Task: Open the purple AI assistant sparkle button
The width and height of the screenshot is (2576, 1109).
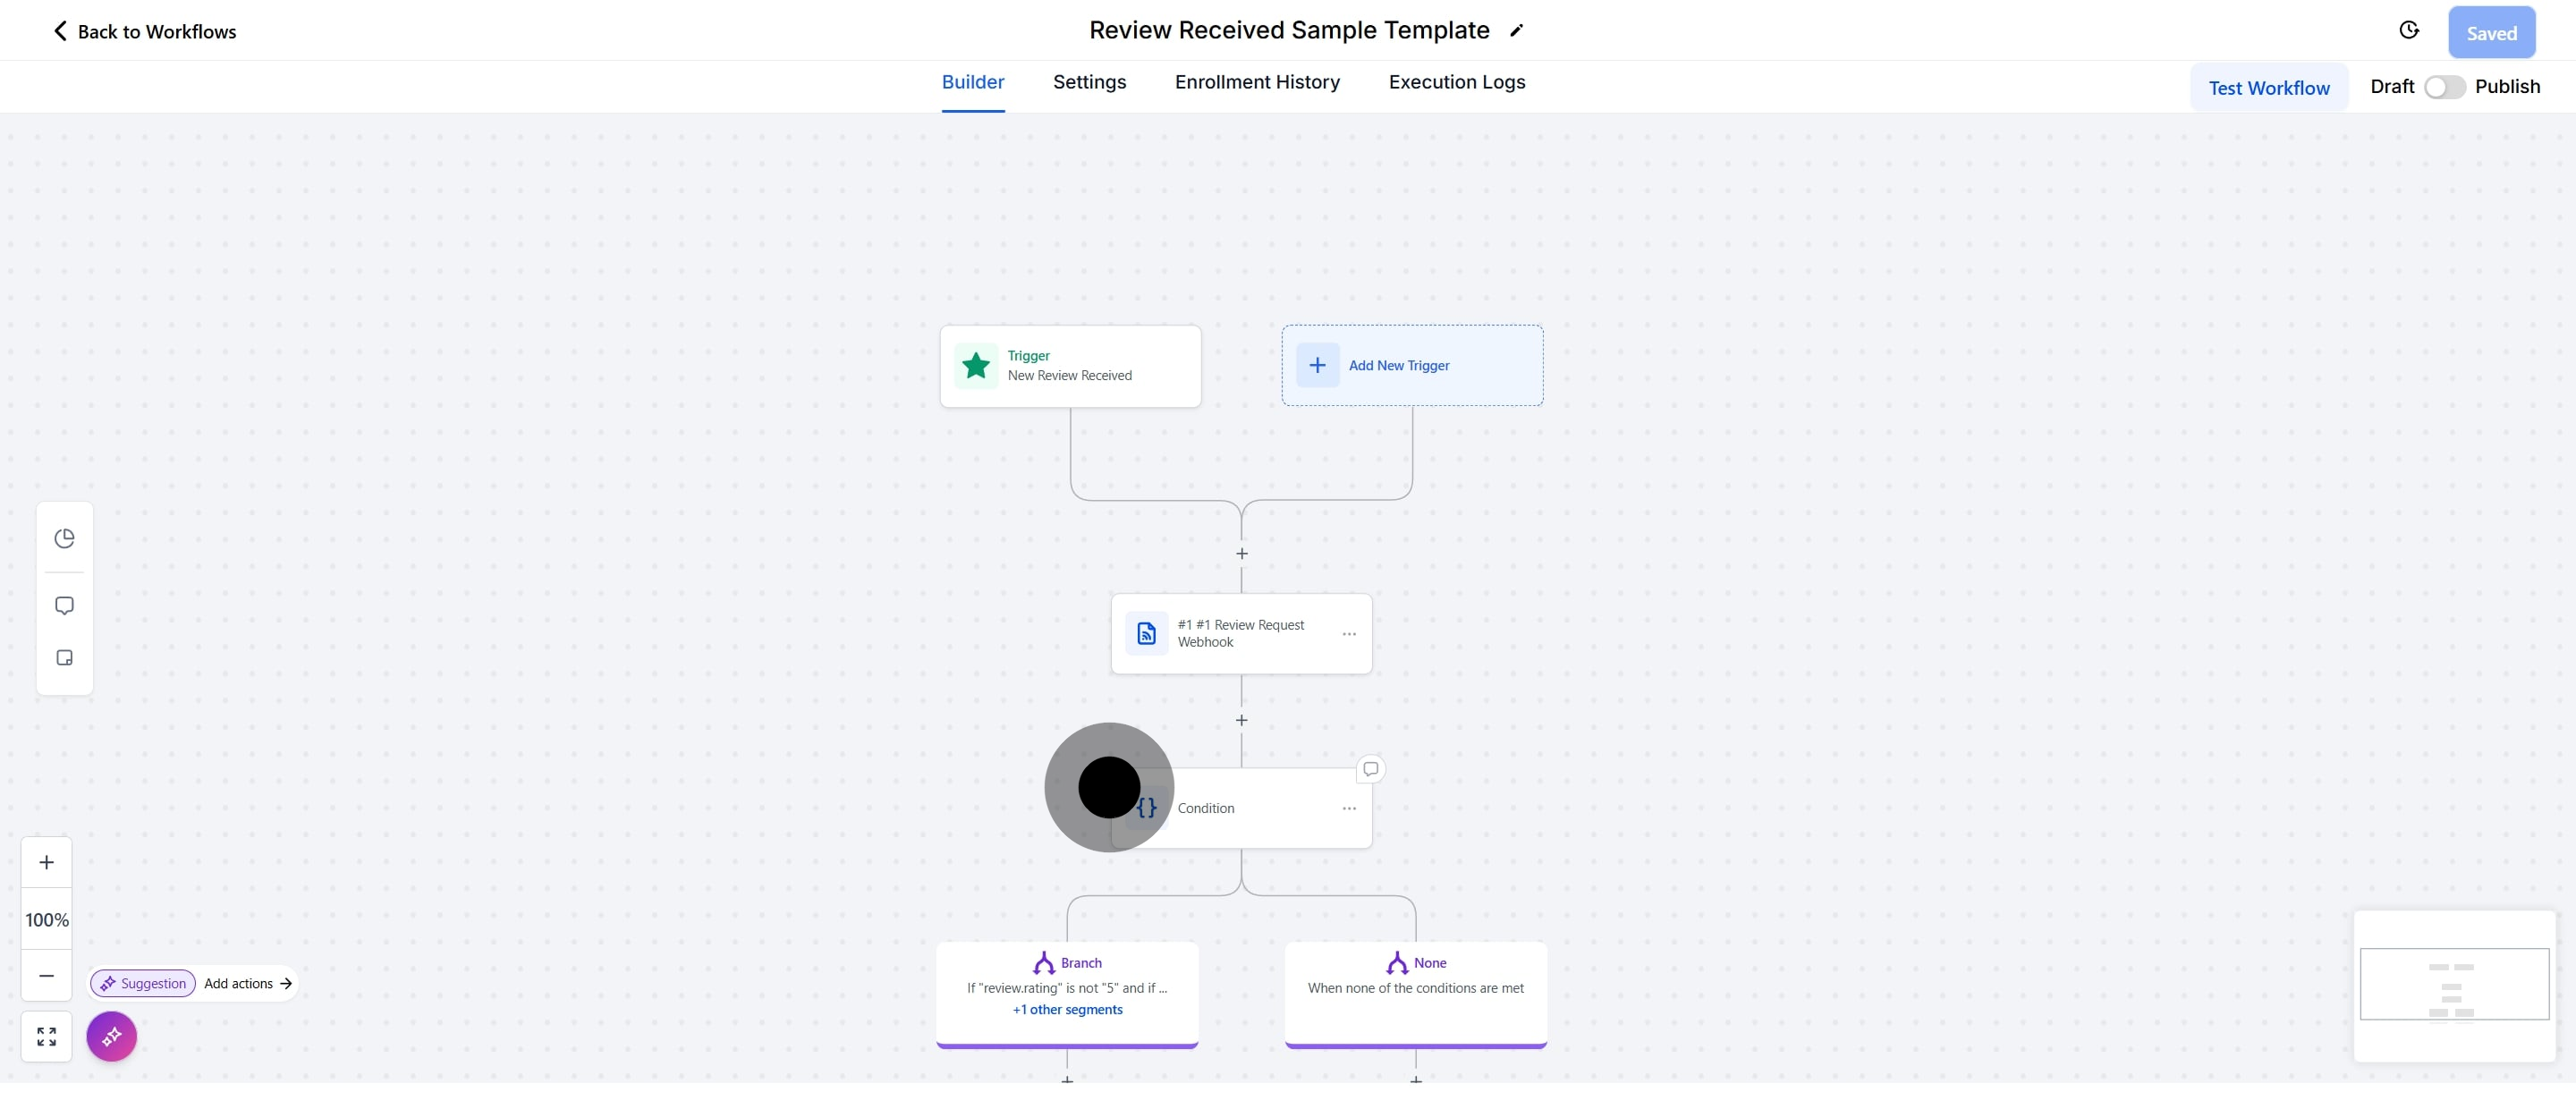Action: tap(111, 1036)
